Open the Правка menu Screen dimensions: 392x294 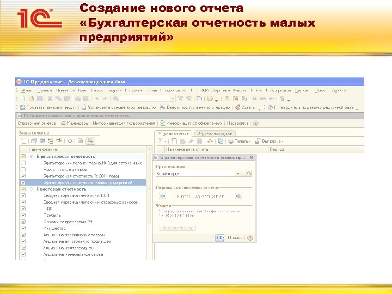[45, 90]
